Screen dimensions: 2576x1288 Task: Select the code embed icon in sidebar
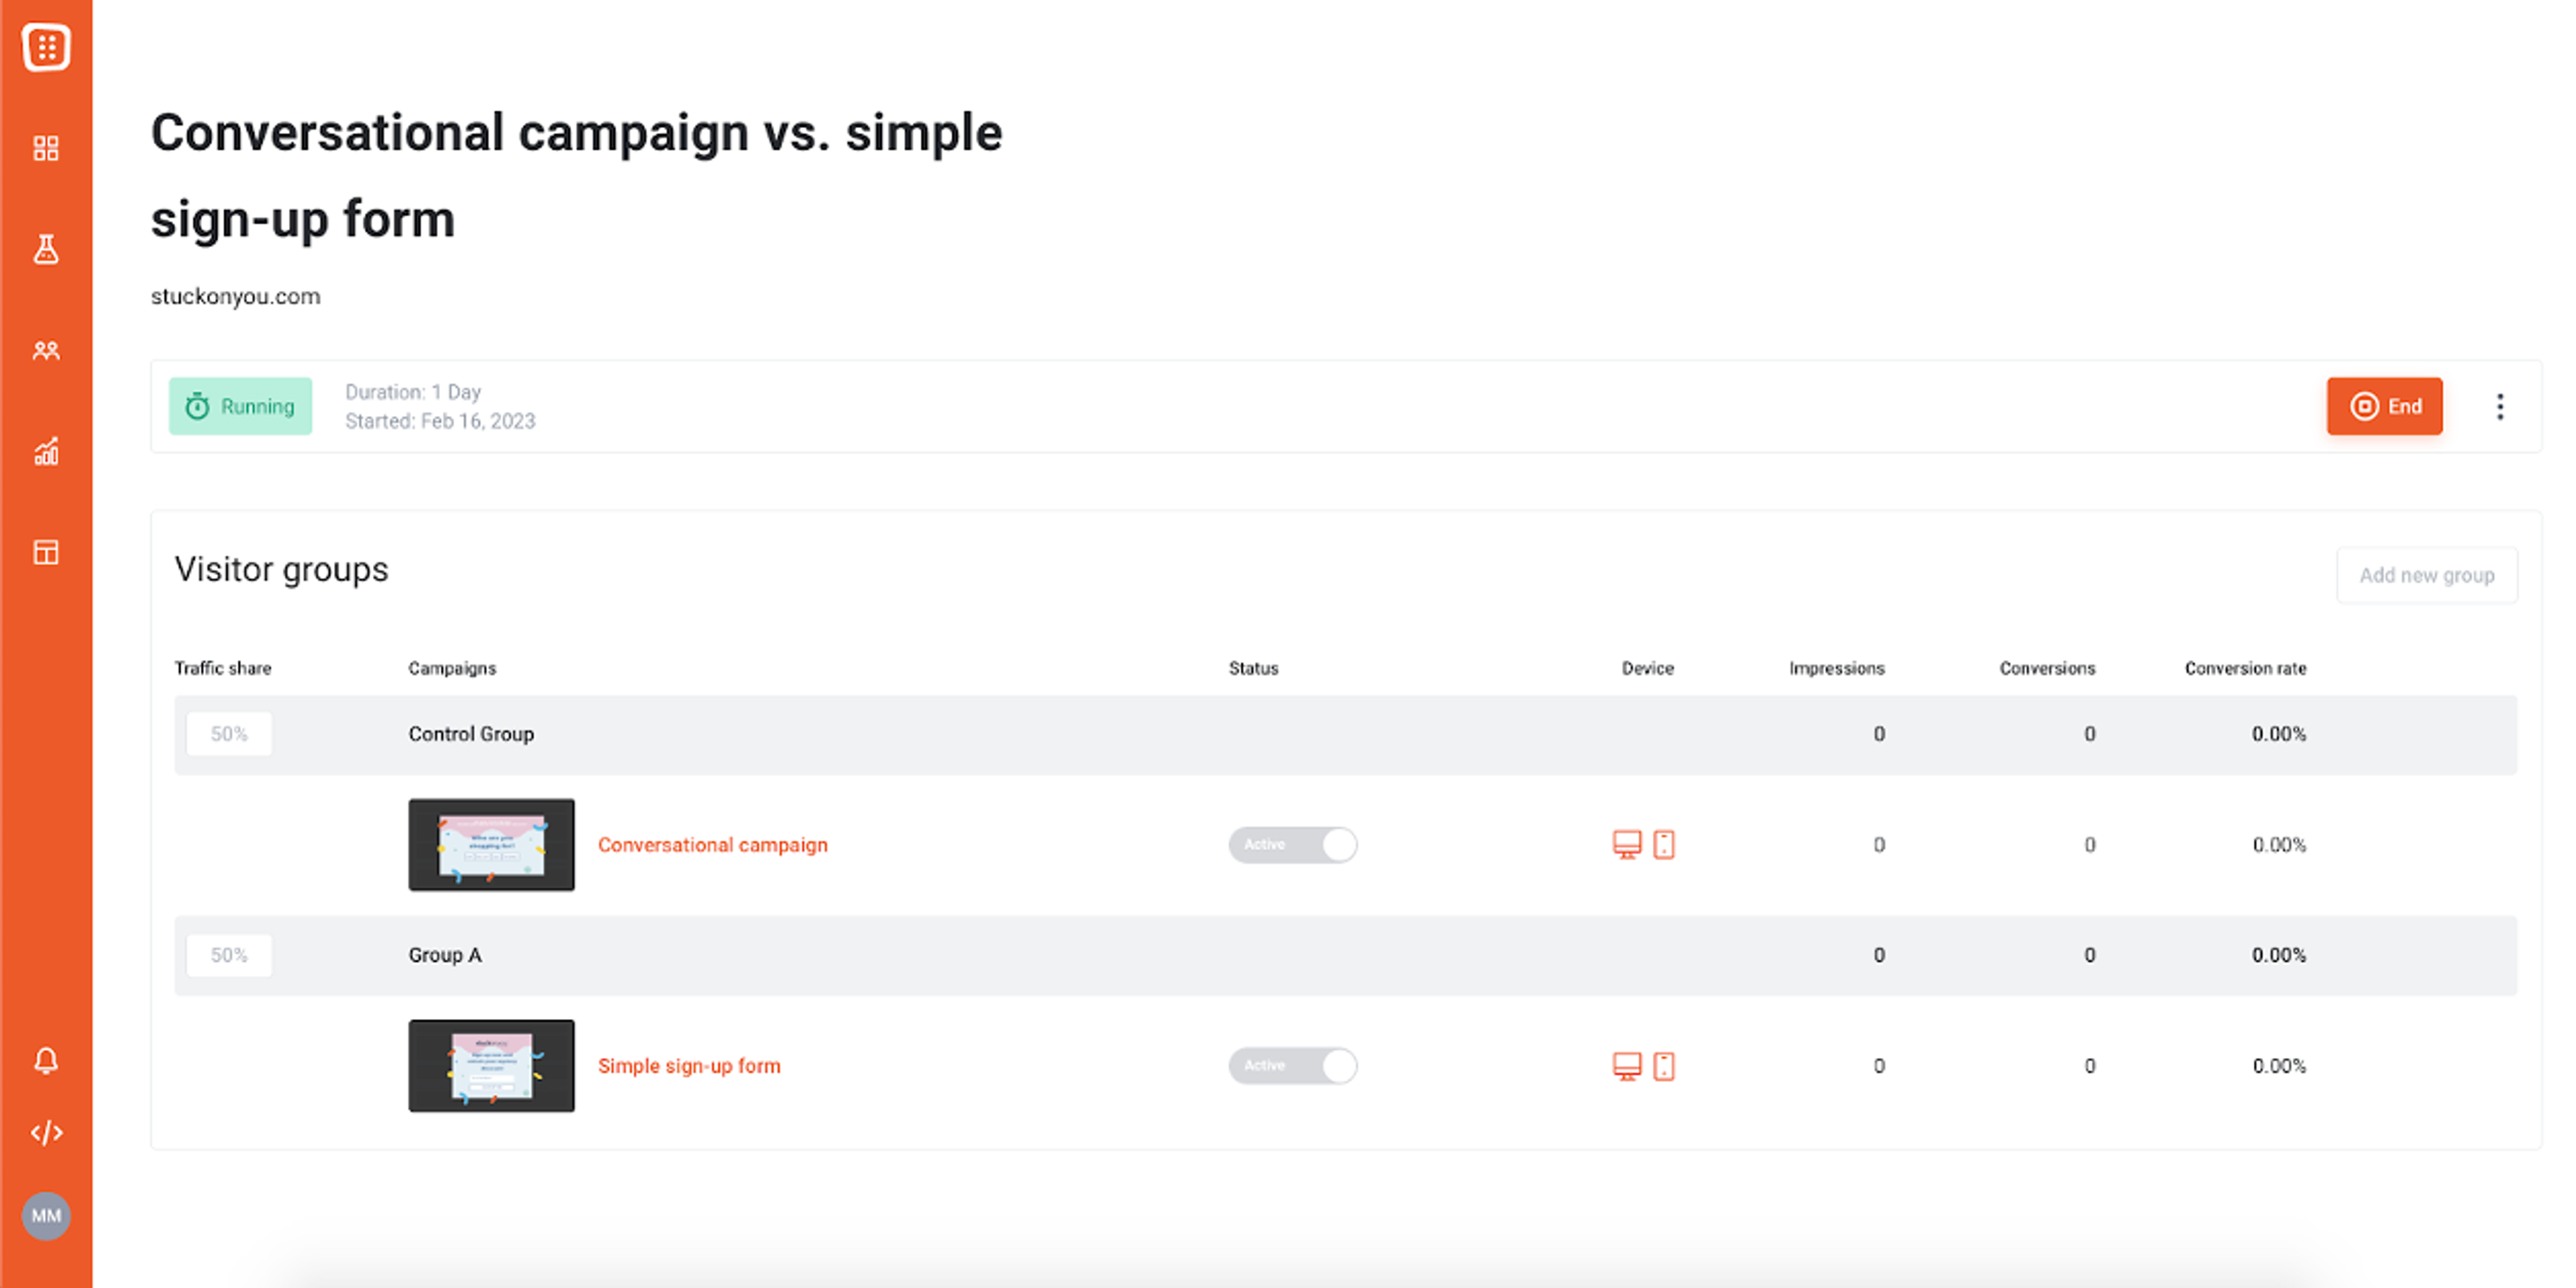pos(46,1133)
